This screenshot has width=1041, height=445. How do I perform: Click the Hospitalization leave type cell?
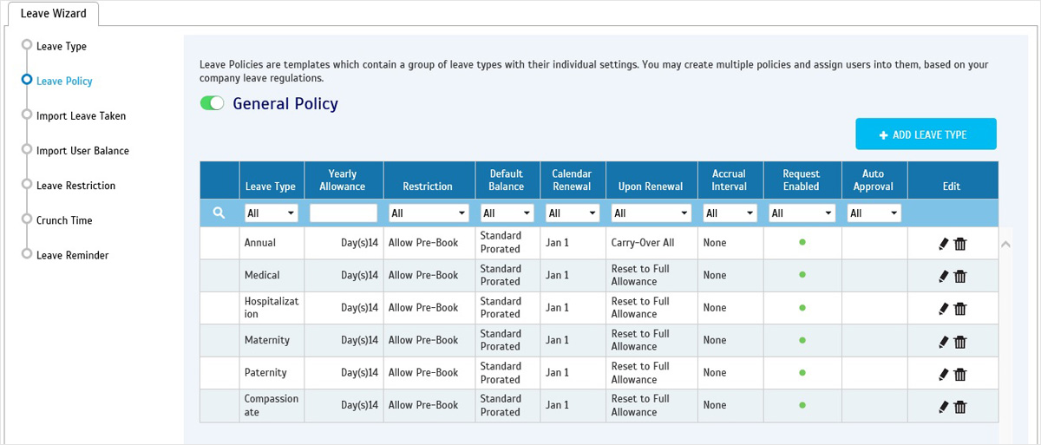pos(272,307)
